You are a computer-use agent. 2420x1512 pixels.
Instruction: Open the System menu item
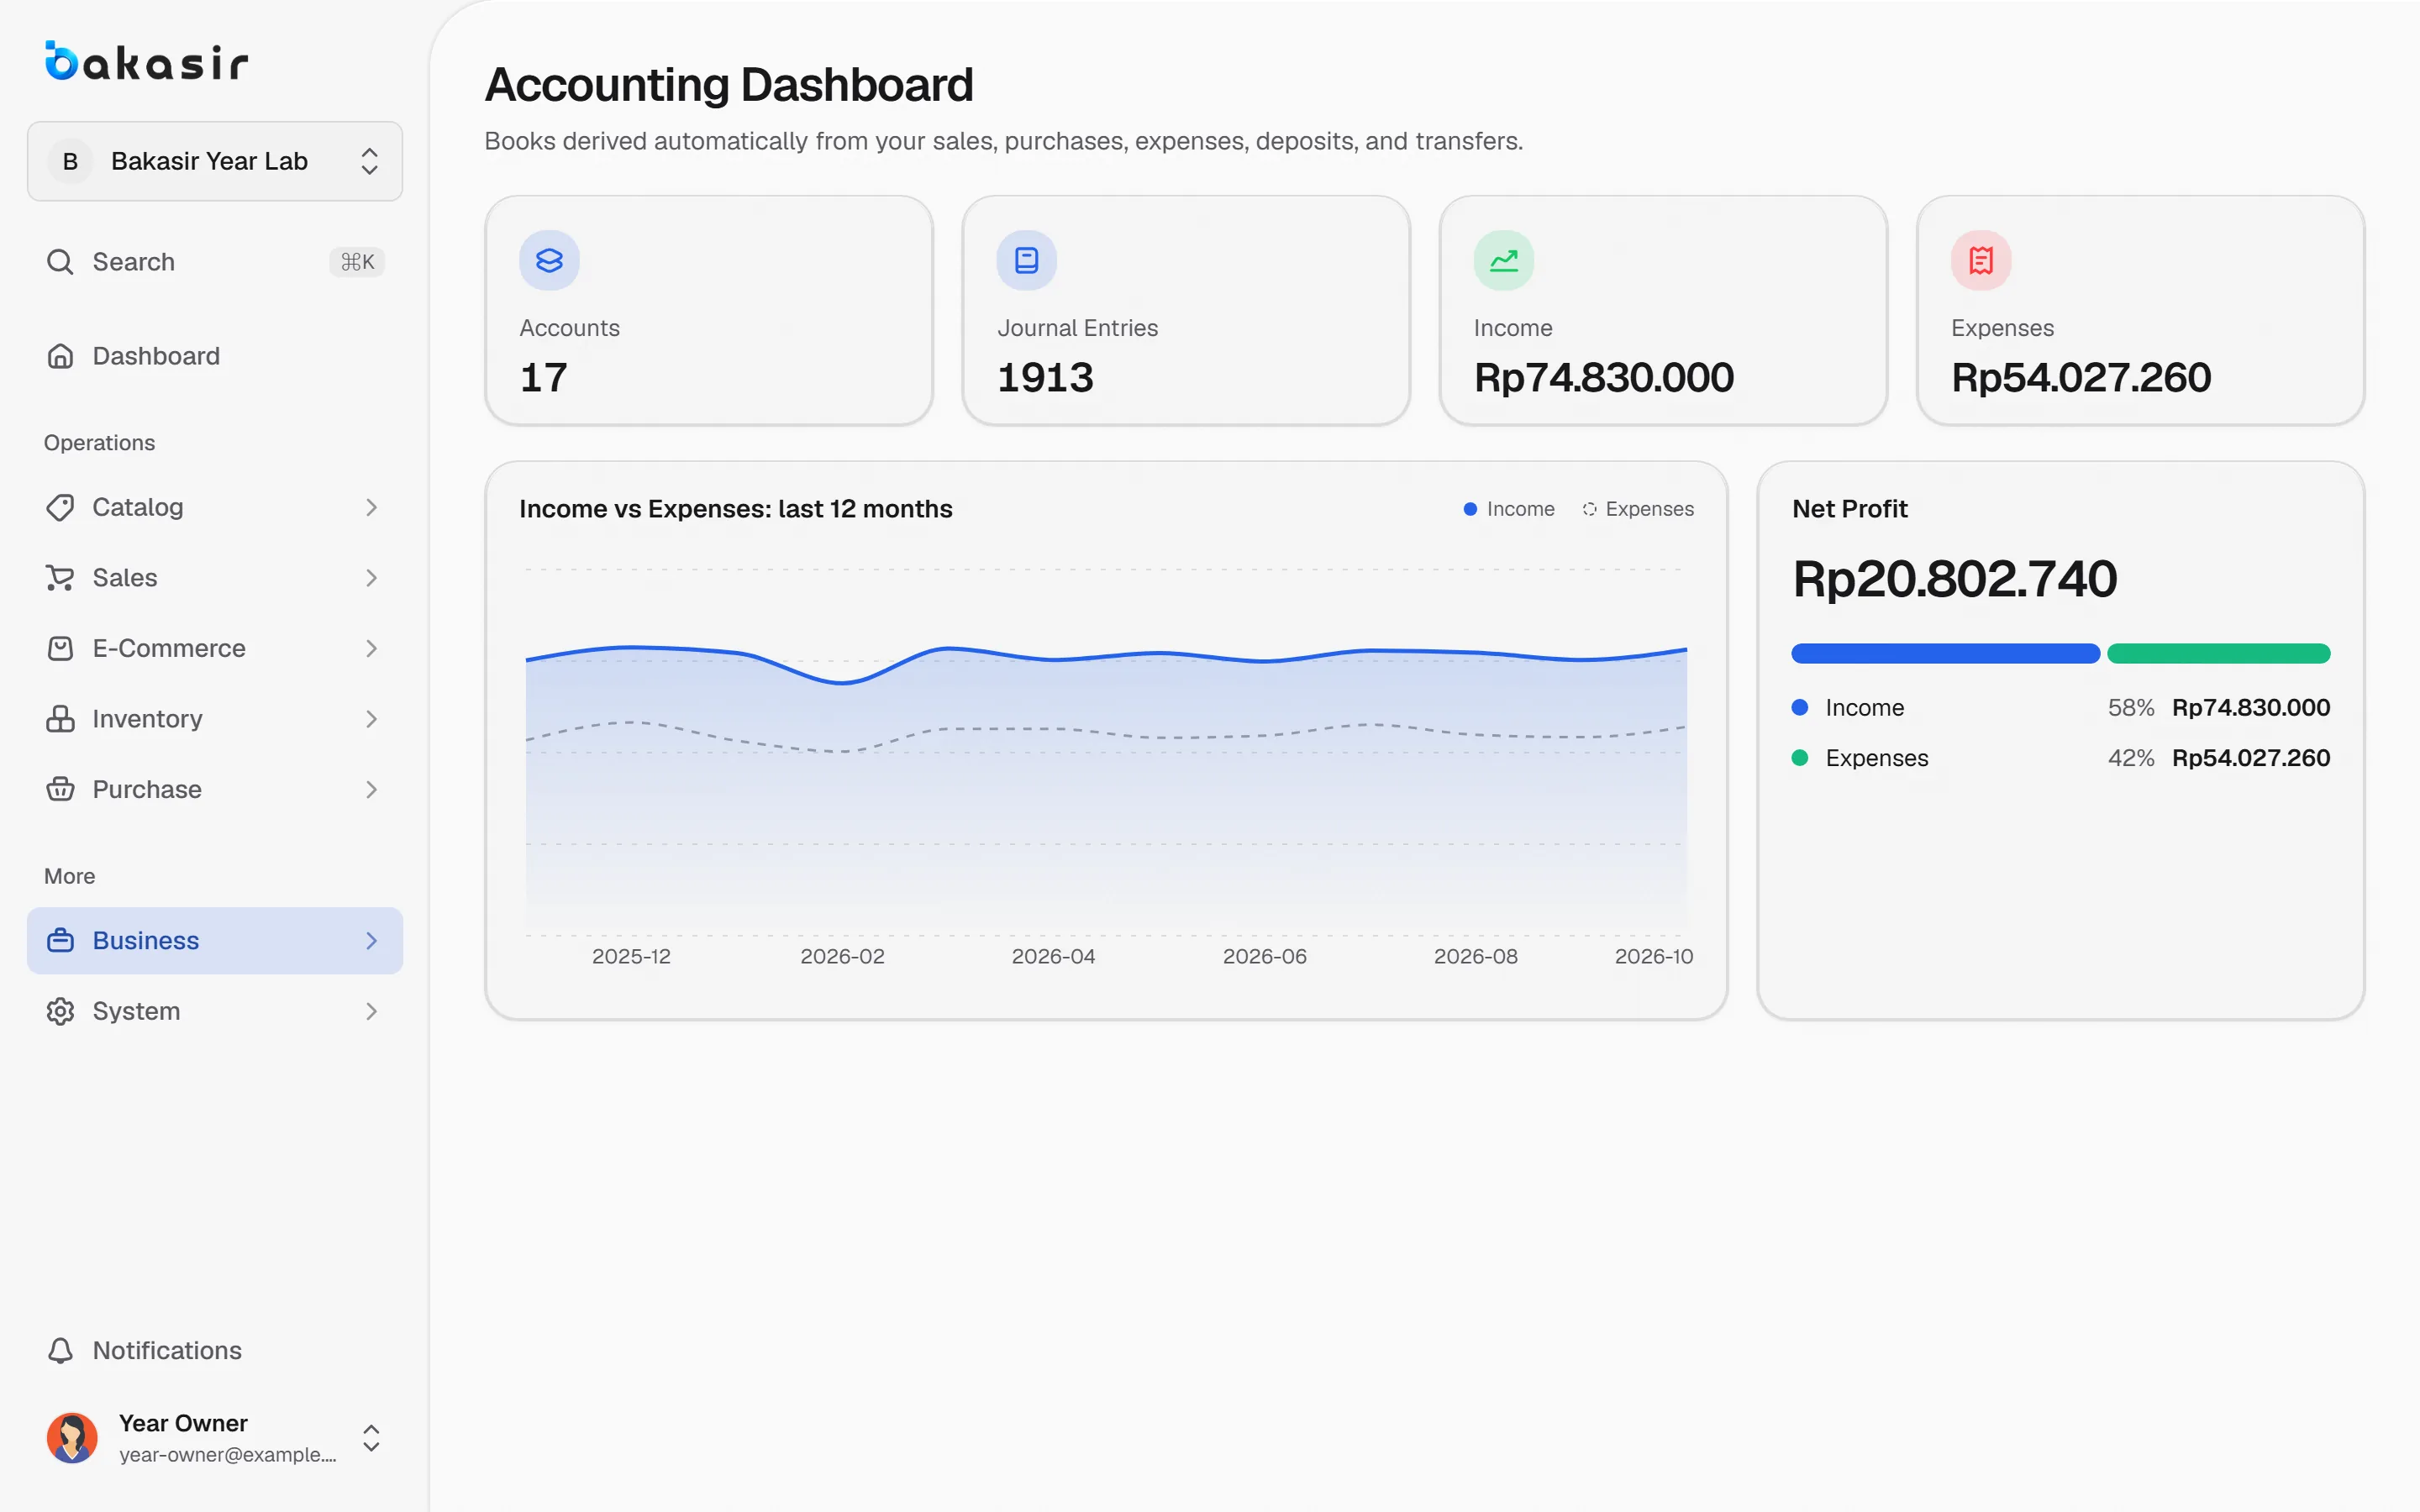[x=215, y=1011]
